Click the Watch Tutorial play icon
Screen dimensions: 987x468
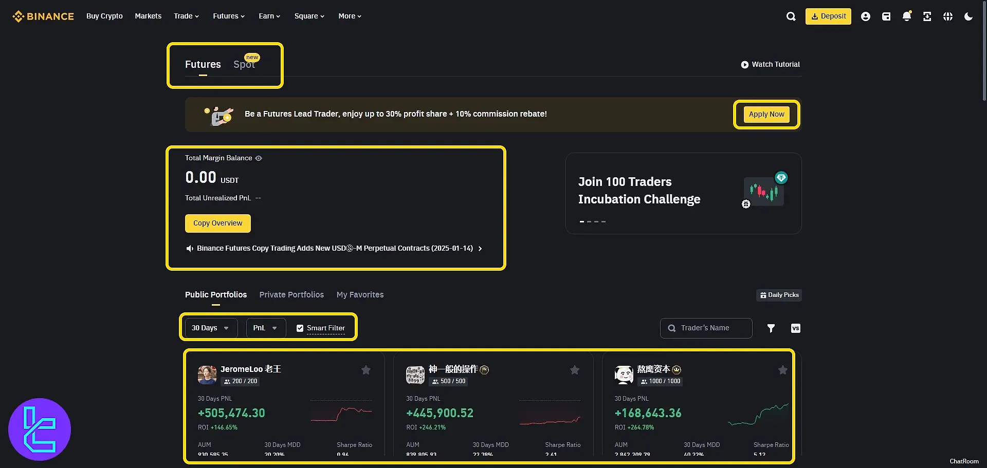click(744, 65)
